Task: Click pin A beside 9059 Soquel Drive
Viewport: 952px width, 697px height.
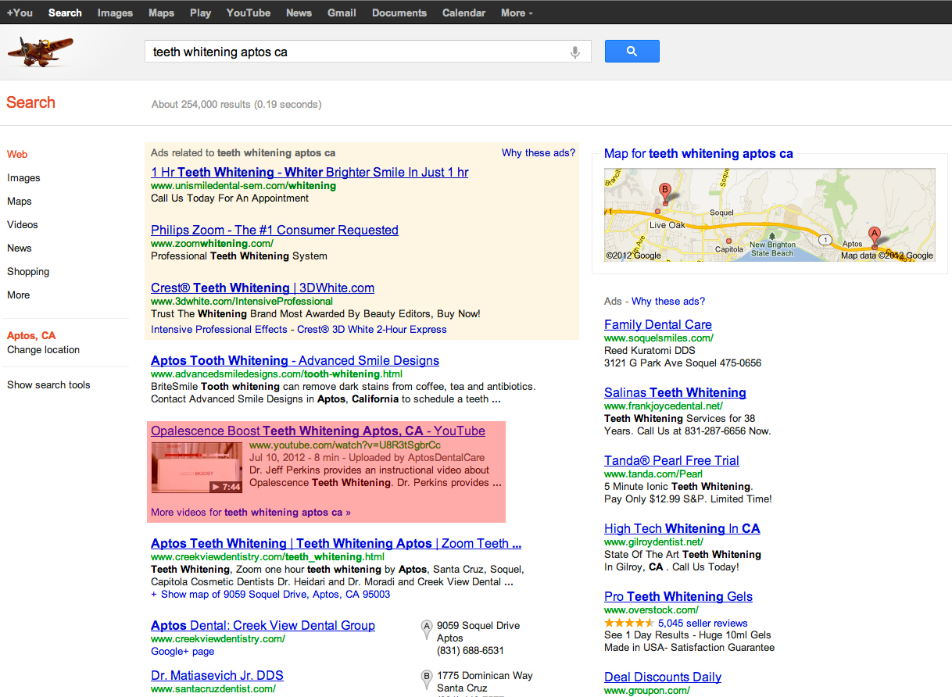Action: pyautogui.click(x=427, y=629)
